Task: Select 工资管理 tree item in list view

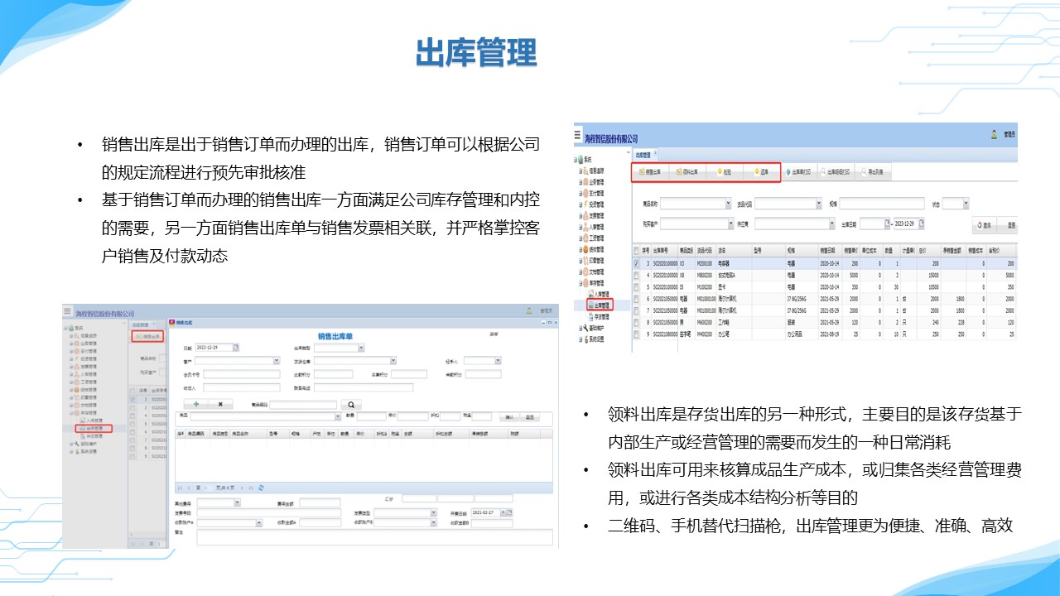Action: (x=594, y=238)
